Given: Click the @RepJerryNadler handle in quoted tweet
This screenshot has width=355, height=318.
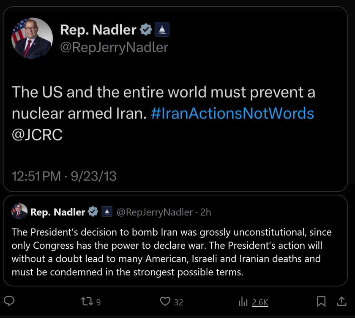Looking at the screenshot, I should (155, 212).
